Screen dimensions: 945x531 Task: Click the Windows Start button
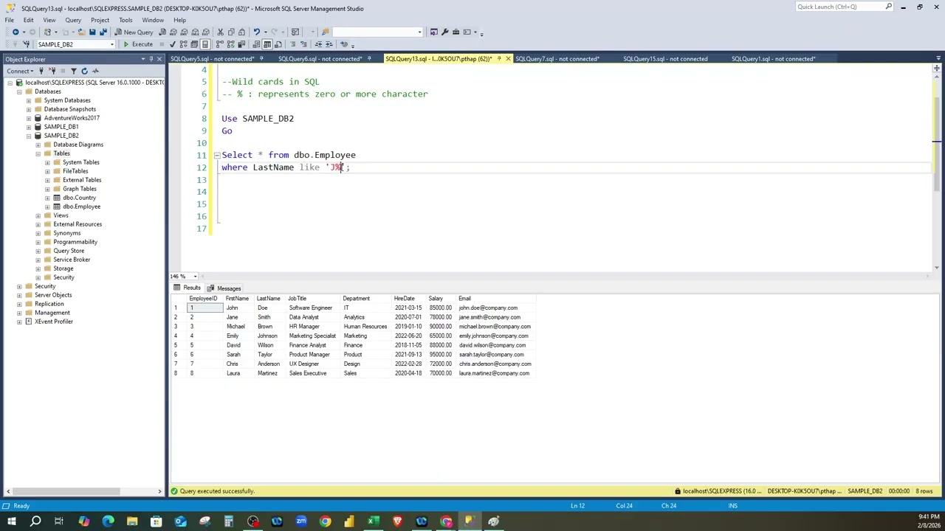[x=11, y=521]
